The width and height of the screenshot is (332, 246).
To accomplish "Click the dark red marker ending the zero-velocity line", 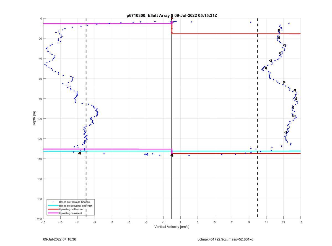I will point(172,155).
